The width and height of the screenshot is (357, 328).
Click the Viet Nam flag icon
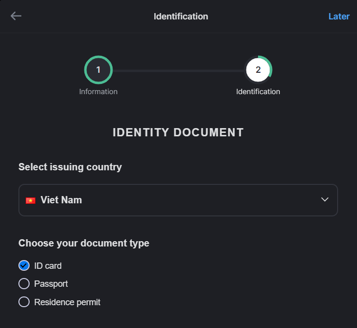click(31, 200)
